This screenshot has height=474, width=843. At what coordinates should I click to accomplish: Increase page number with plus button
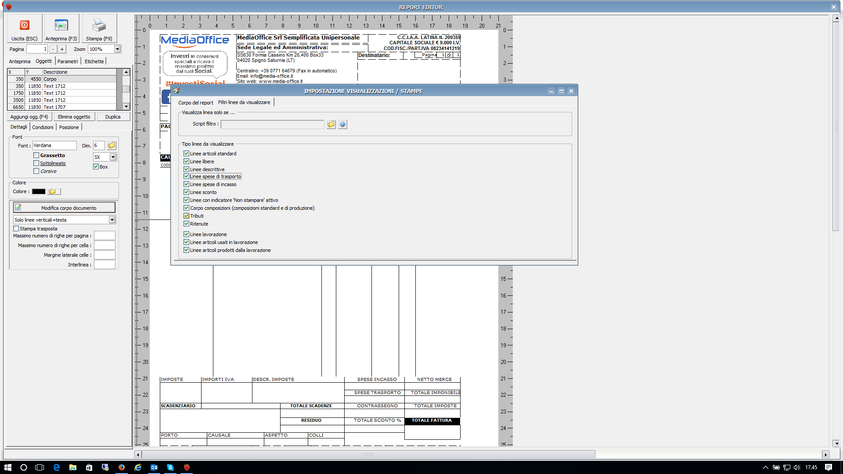[x=62, y=49]
